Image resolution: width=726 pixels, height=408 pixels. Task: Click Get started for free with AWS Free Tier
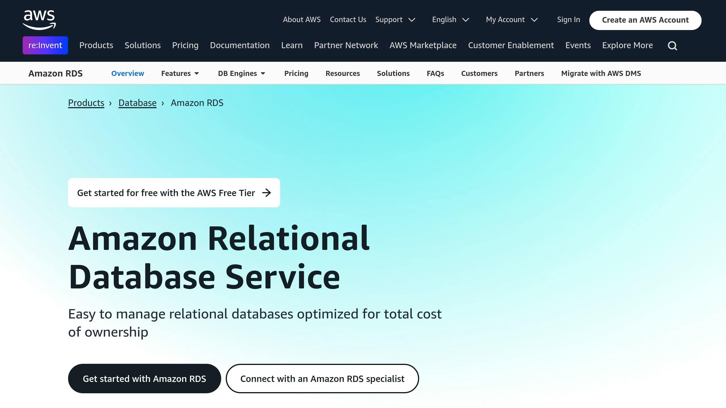(174, 193)
